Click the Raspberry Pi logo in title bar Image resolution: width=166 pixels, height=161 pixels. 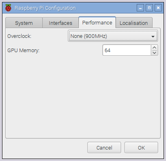pyautogui.click(x=8, y=8)
